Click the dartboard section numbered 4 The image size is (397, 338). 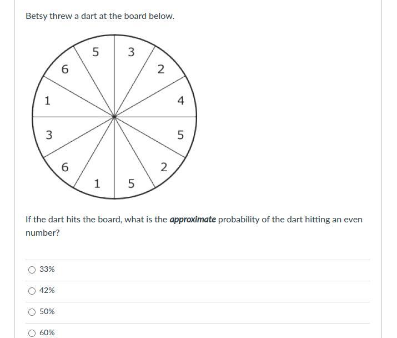(180, 101)
